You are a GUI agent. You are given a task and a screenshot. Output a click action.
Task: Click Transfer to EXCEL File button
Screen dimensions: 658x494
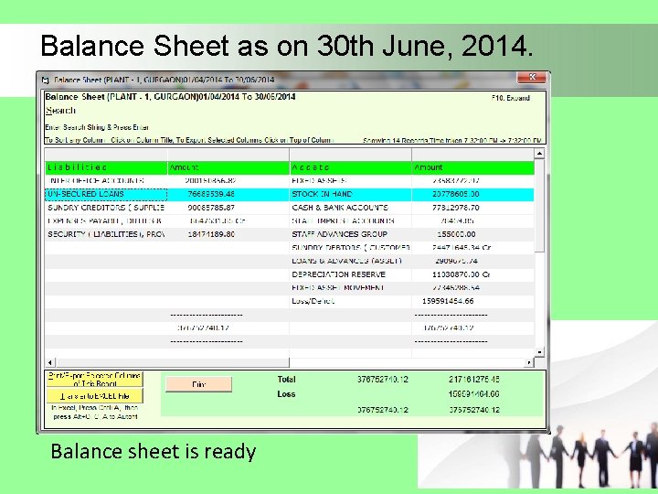95,396
